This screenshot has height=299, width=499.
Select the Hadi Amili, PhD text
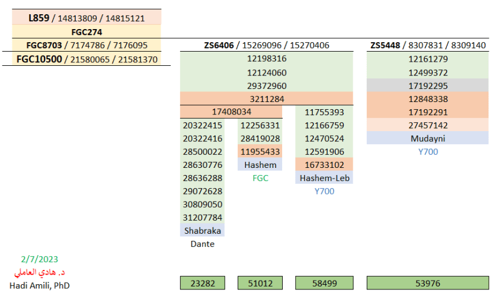pos(40,285)
